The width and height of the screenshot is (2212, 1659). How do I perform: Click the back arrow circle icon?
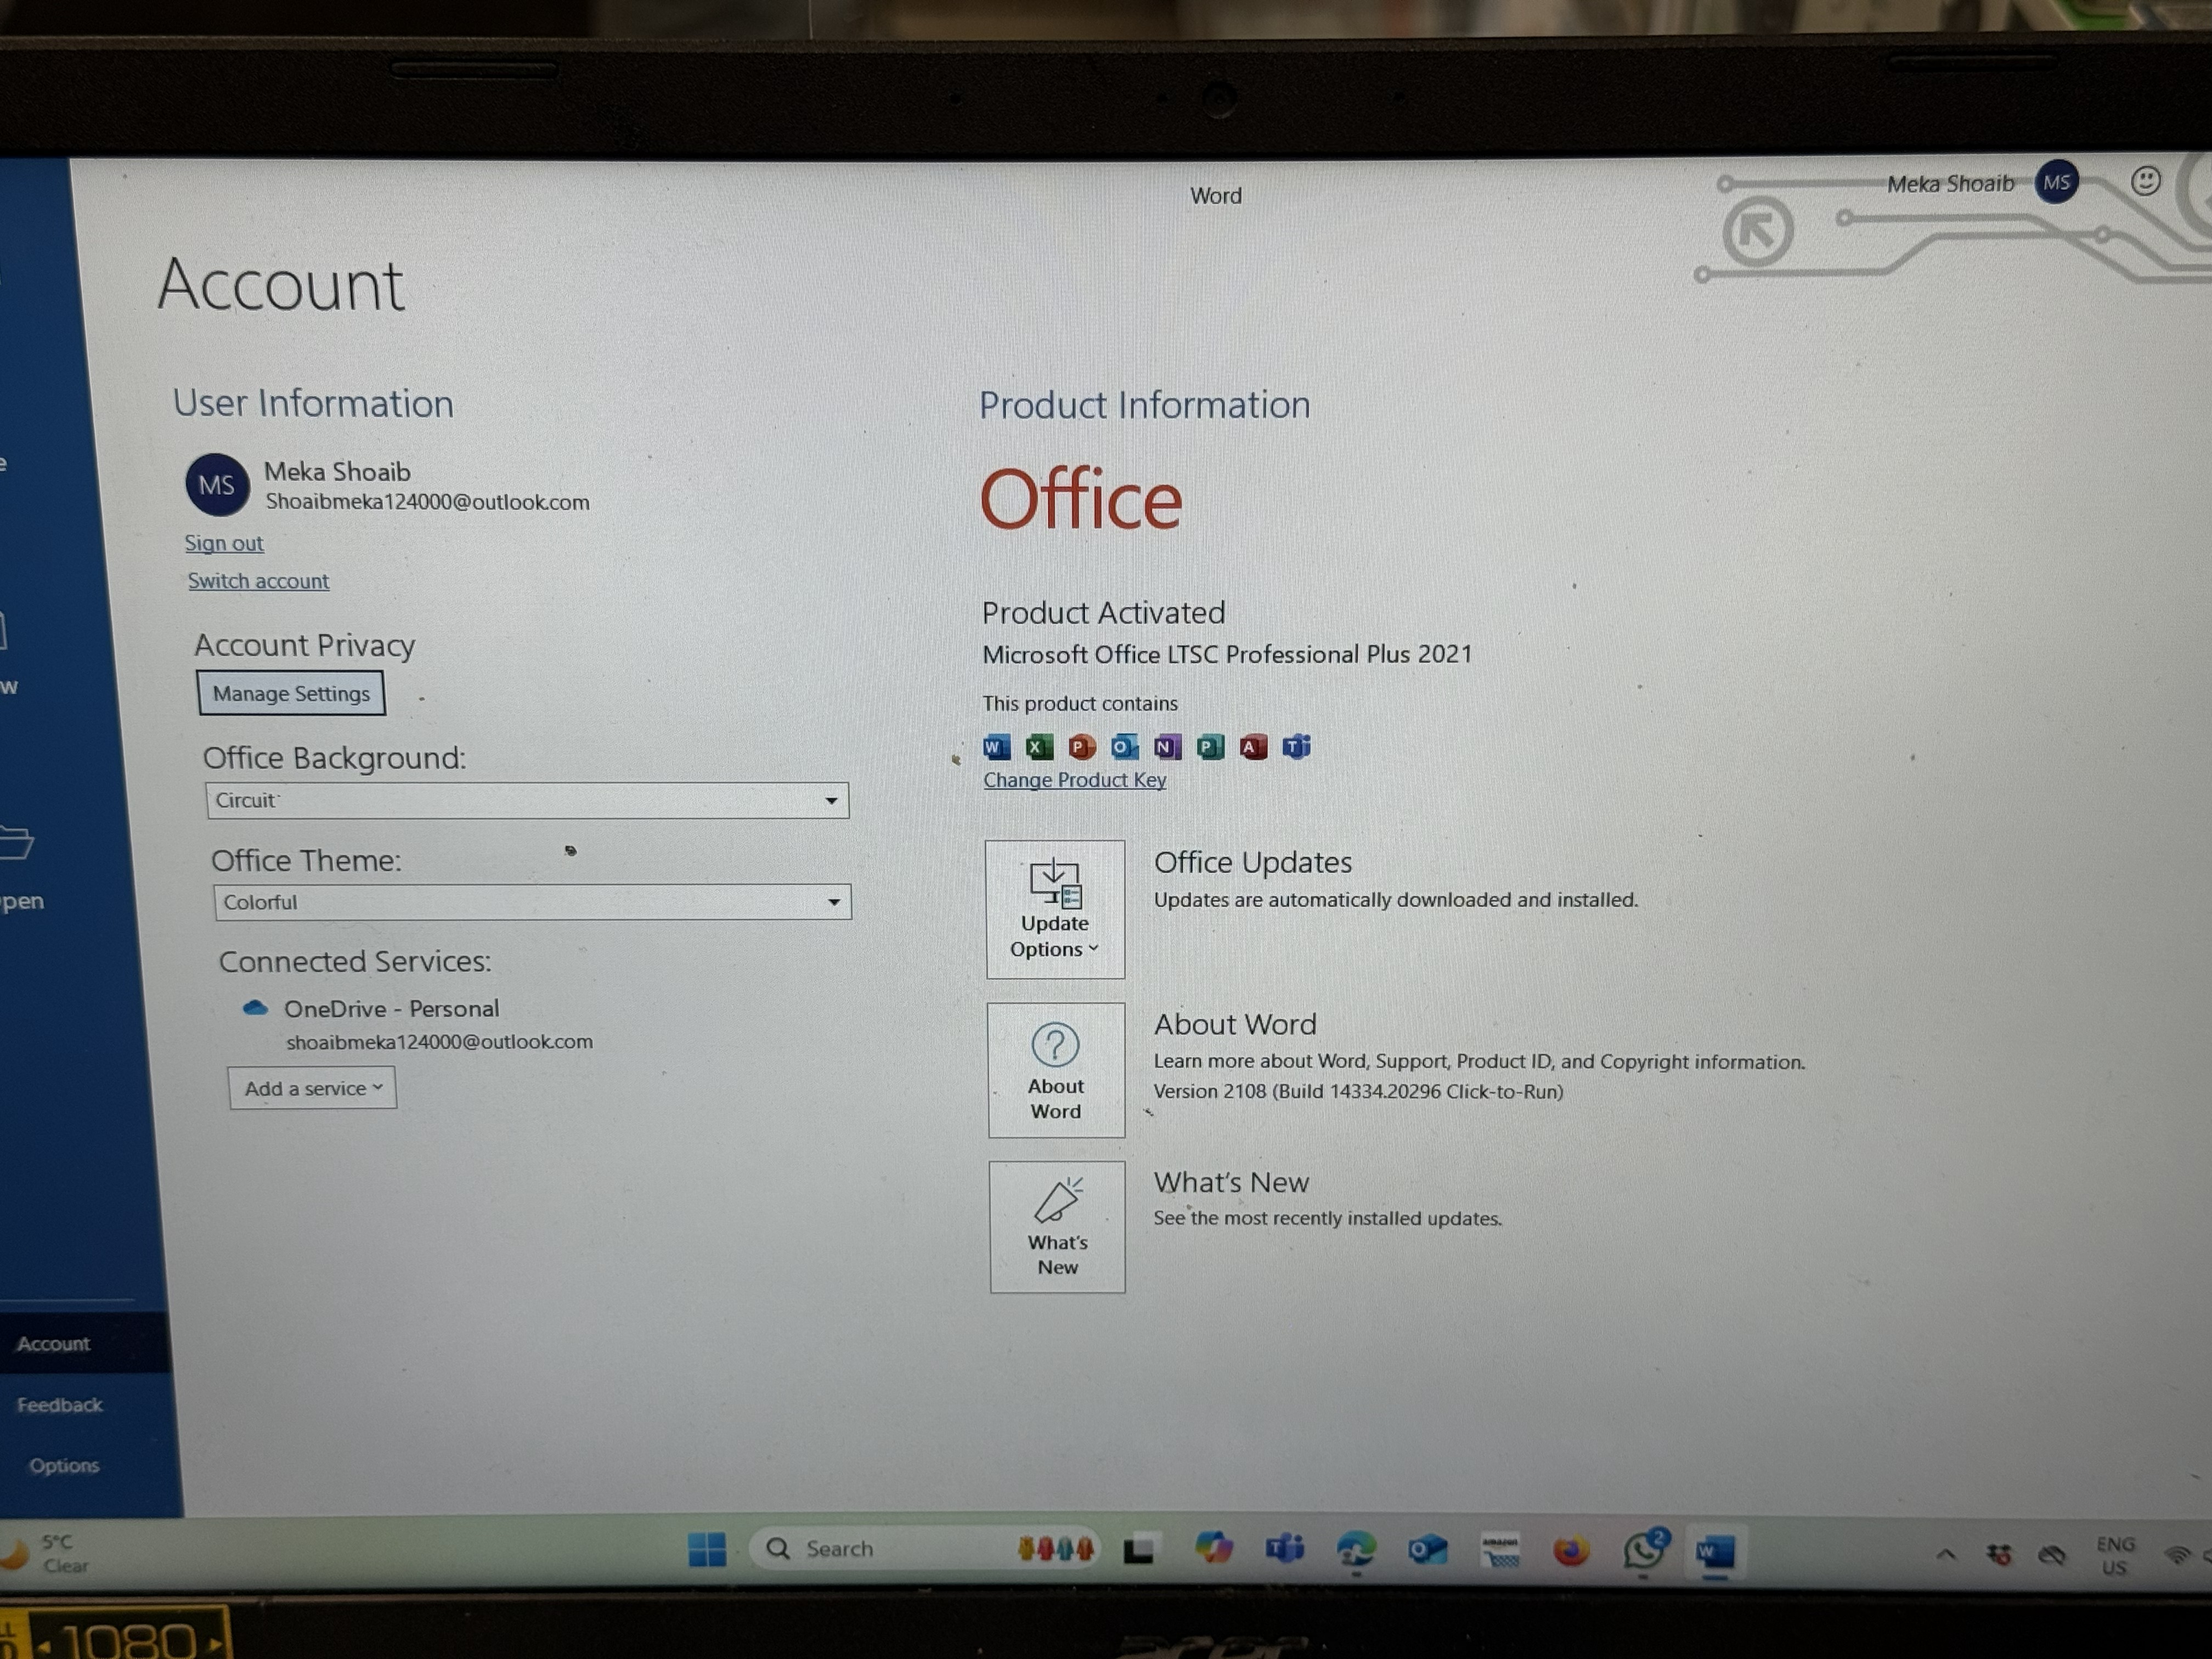[1757, 232]
